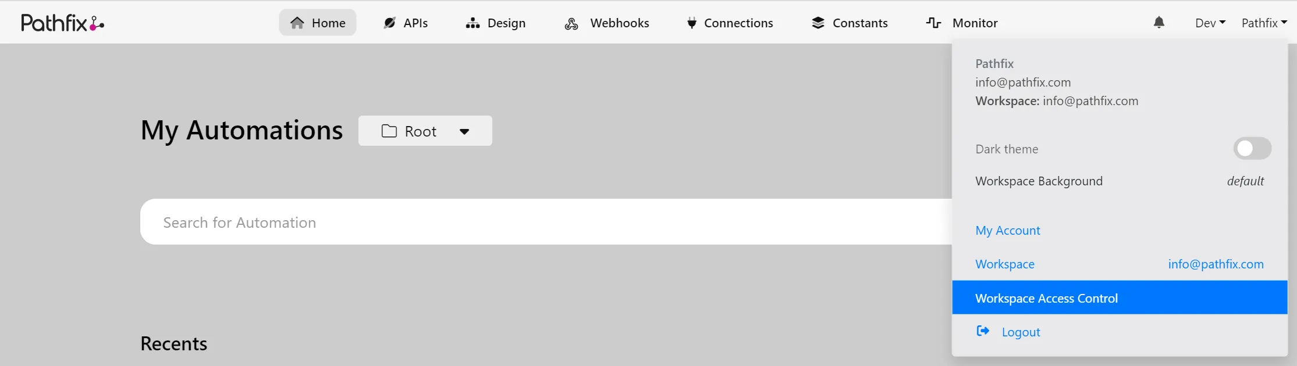Screen dimensions: 1297x366
Task: Navigate to the Connections tab
Action: click(730, 23)
